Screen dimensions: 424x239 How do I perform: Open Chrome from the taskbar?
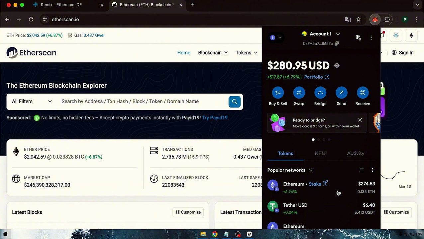215,234
